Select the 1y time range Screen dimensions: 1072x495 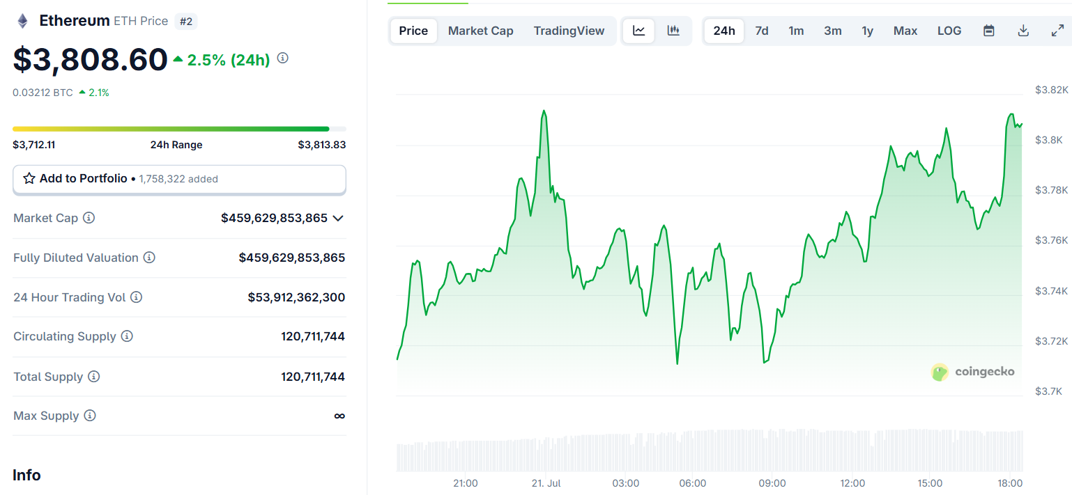tap(867, 31)
